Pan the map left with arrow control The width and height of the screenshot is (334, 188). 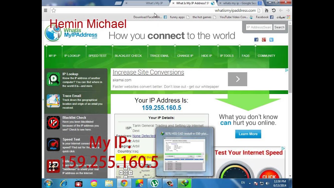pos(121,173)
